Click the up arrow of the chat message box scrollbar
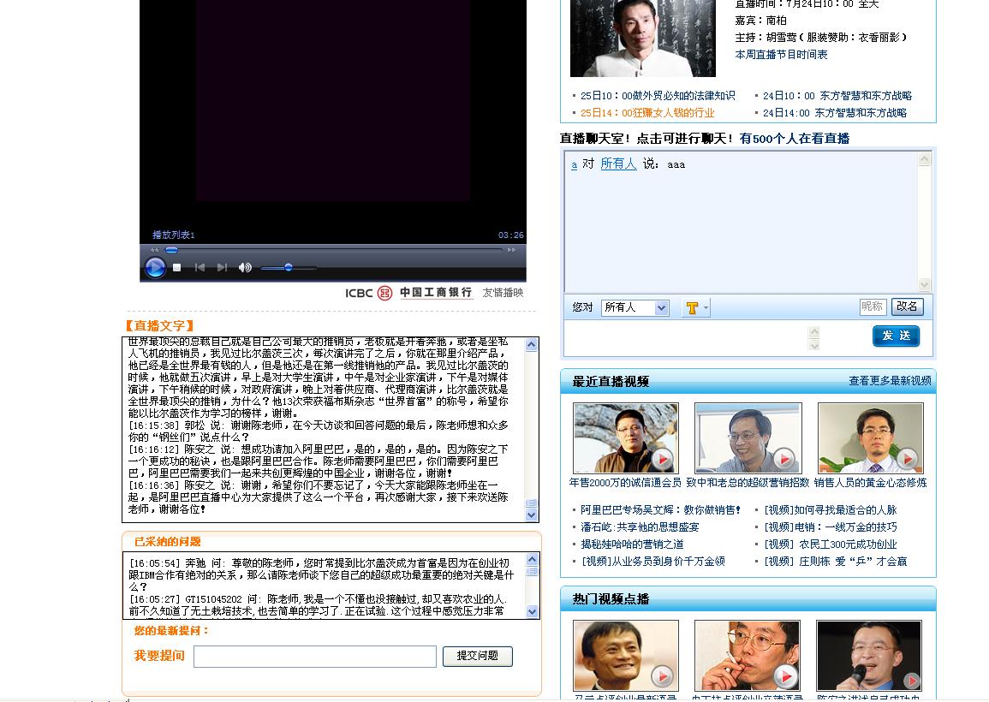The width and height of the screenshot is (989, 702). coord(814,332)
